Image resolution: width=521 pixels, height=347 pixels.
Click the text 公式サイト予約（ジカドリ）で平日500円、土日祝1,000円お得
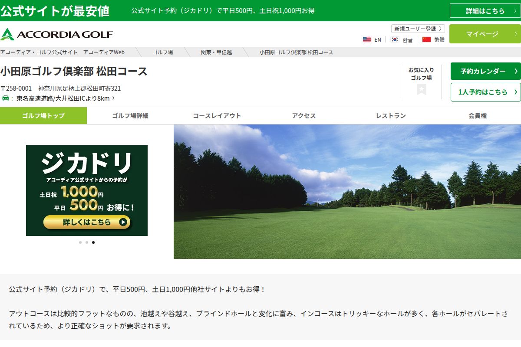(223, 11)
